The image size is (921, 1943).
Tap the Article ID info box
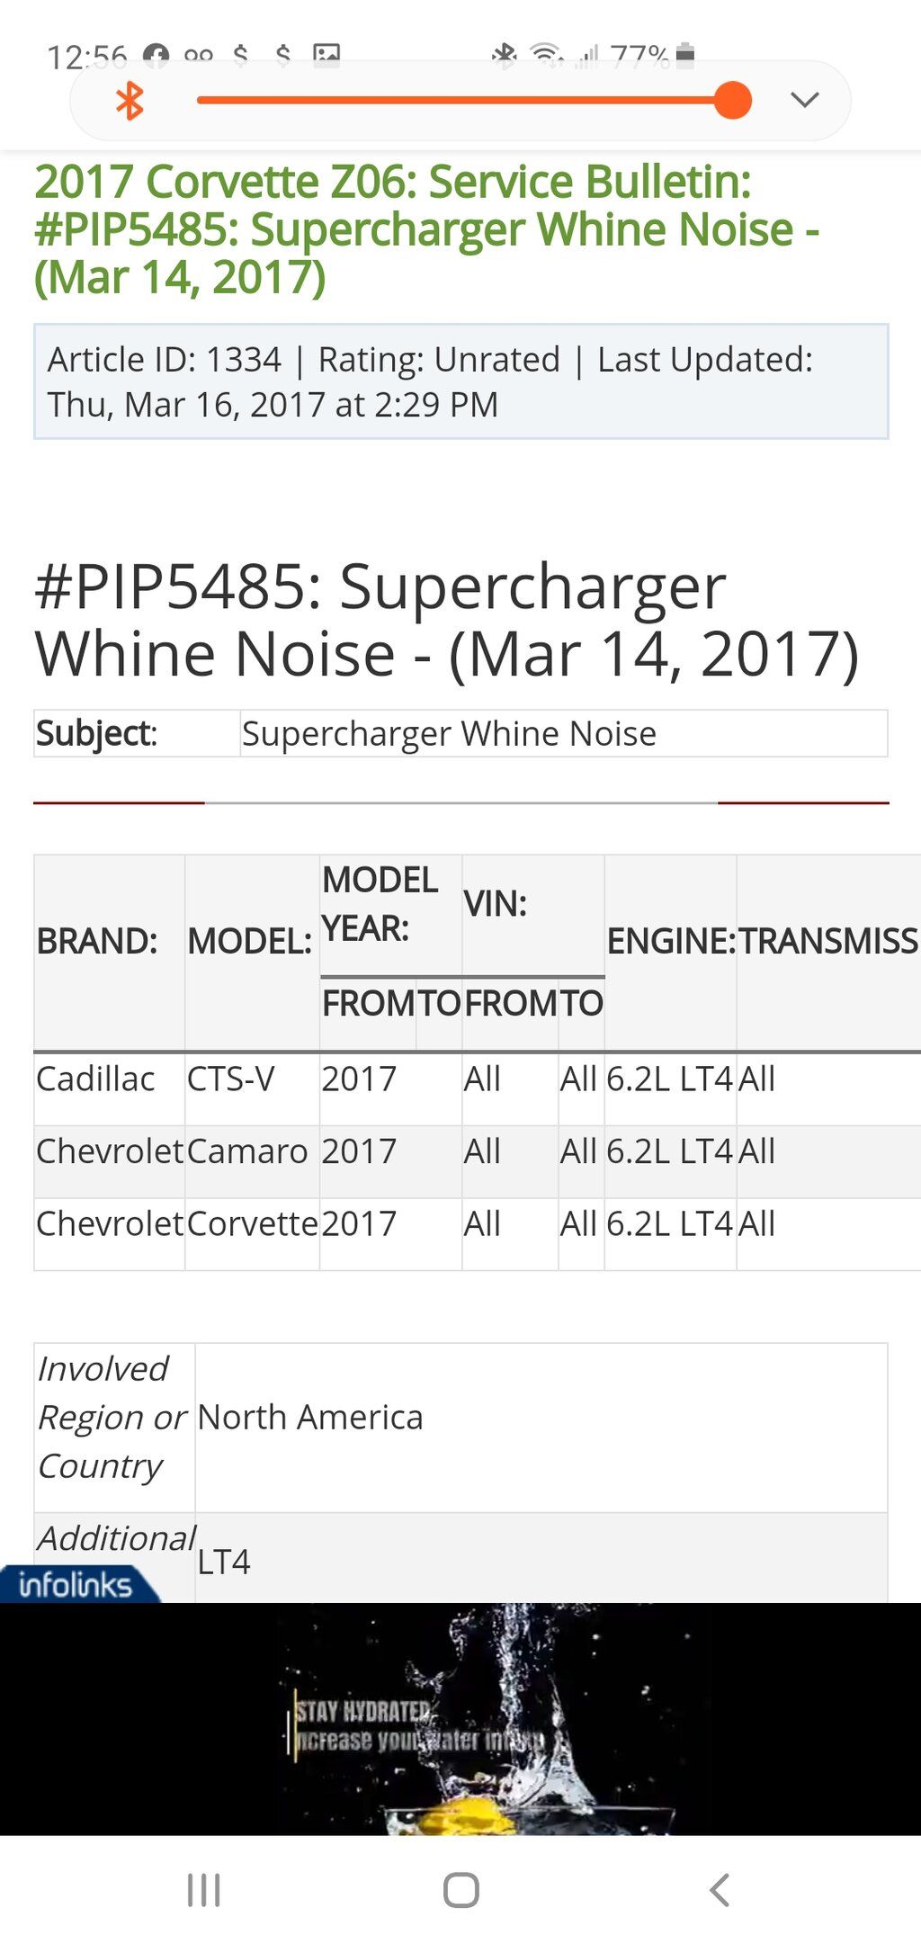(x=460, y=381)
